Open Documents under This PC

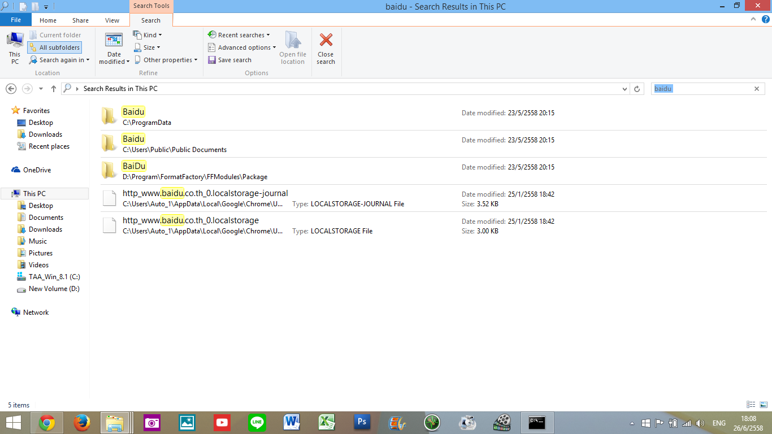pyautogui.click(x=46, y=218)
